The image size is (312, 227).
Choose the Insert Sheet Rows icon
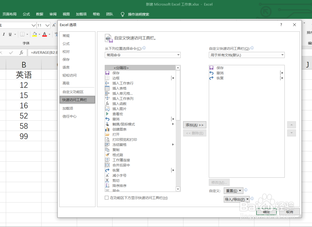pyautogui.click(x=107, y=83)
